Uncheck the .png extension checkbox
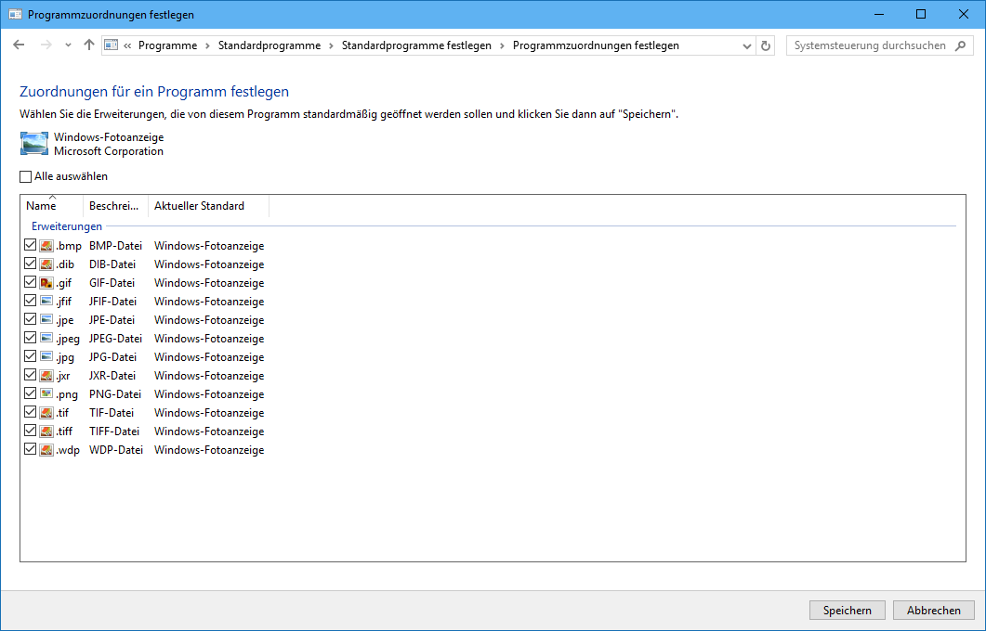The height and width of the screenshot is (631, 986). pos(30,393)
